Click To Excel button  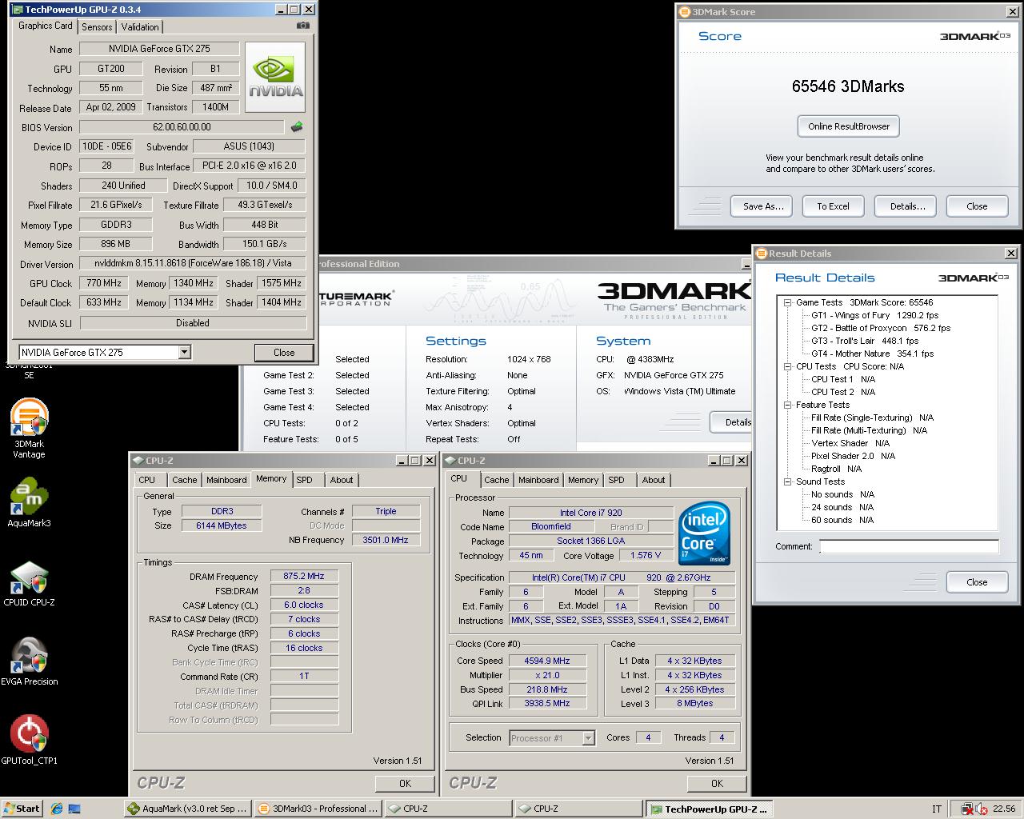tap(833, 206)
